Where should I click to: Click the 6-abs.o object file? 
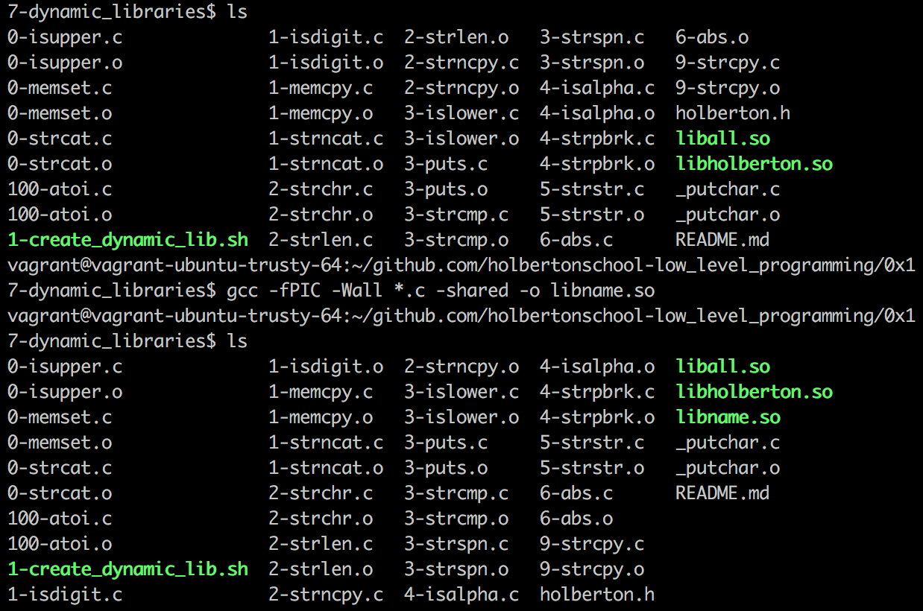coord(711,37)
